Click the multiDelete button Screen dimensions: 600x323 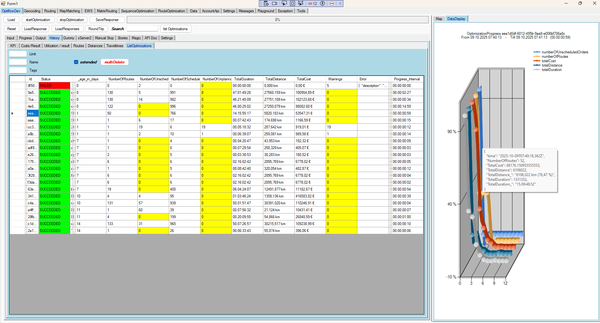click(115, 62)
